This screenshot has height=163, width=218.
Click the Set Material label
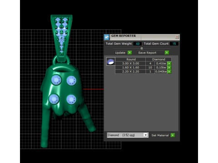[x=160, y=135]
